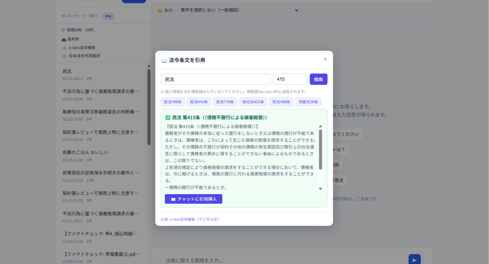Click the conversation list scrollbar thumb
Viewport: 489px width, 264px height.
click(x=149, y=107)
